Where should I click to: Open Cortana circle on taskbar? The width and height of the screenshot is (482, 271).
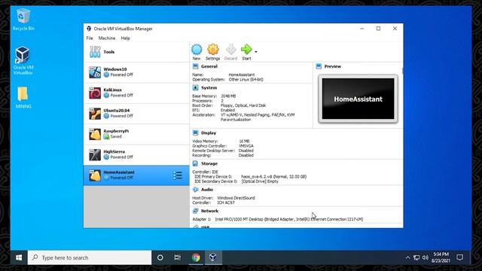[160, 257]
